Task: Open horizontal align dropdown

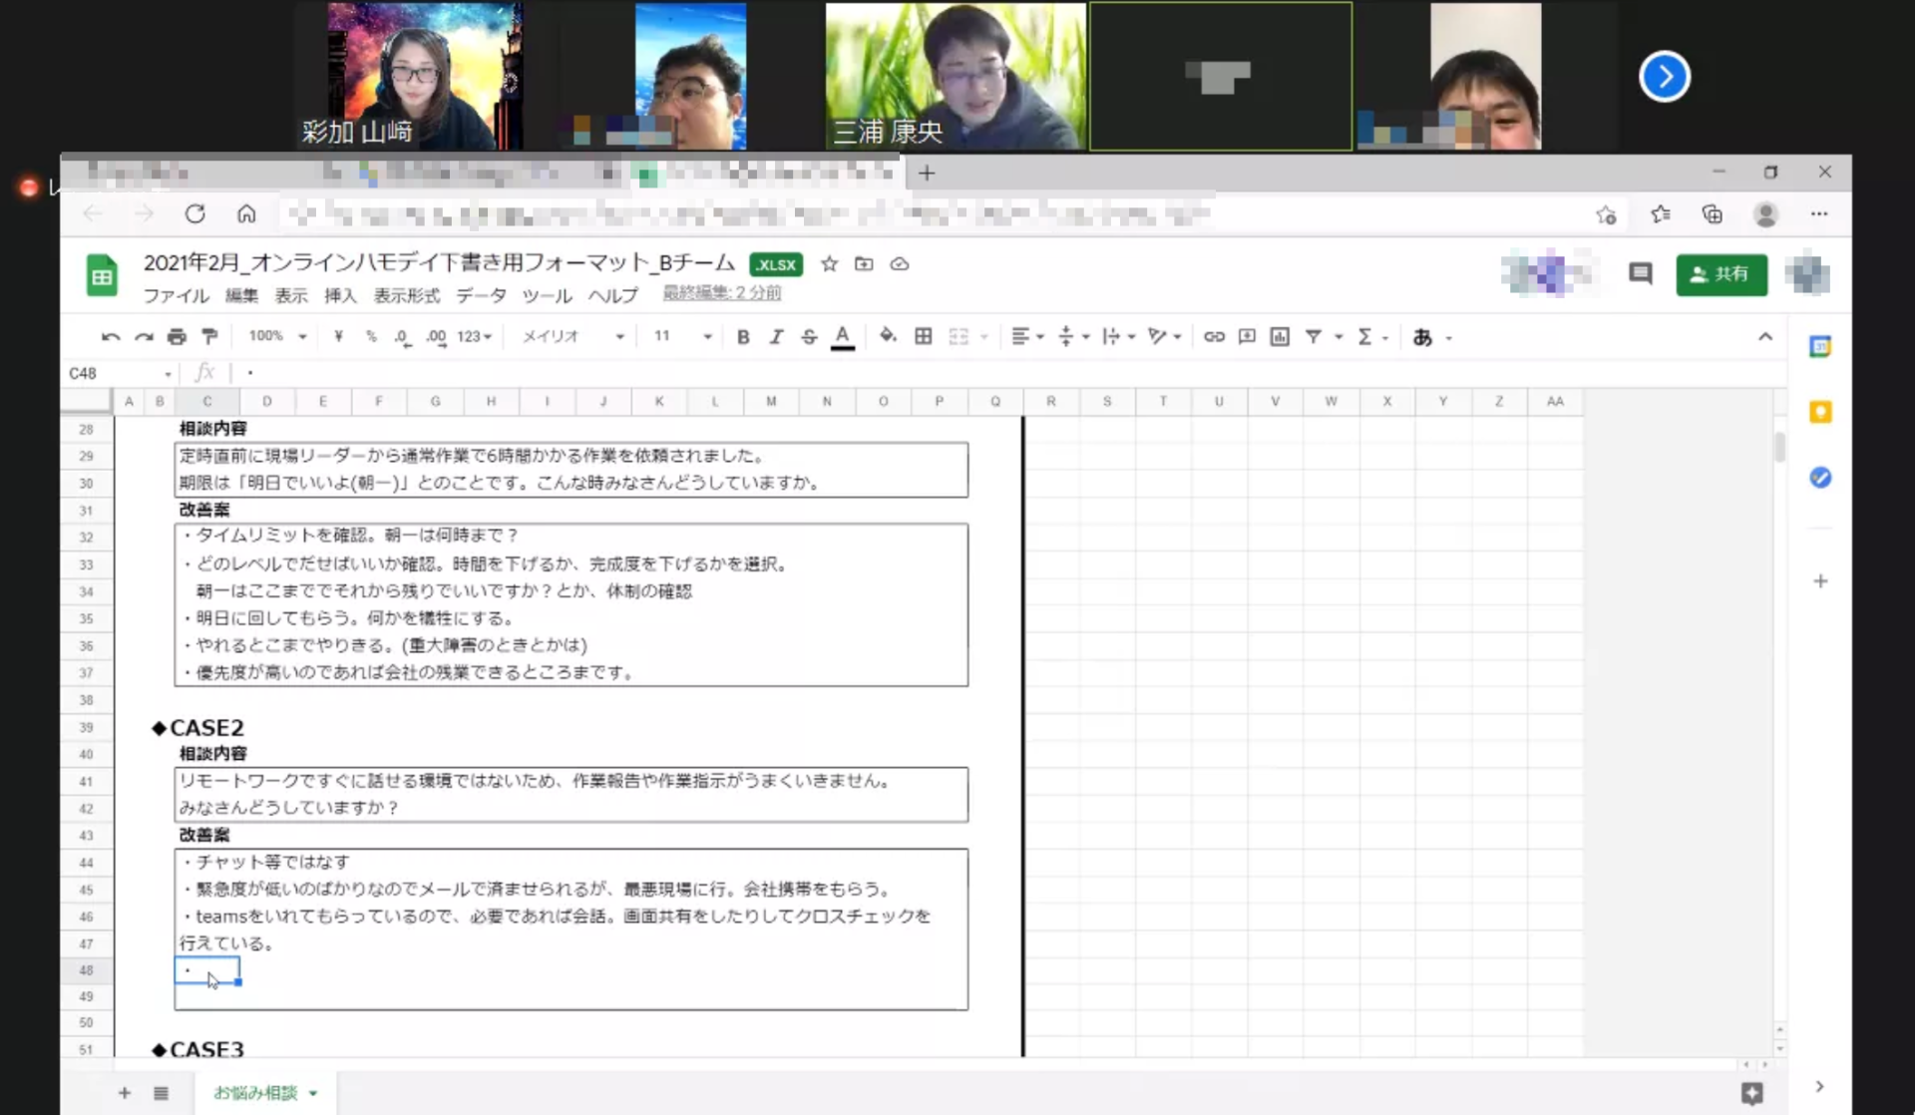Action: point(1027,337)
